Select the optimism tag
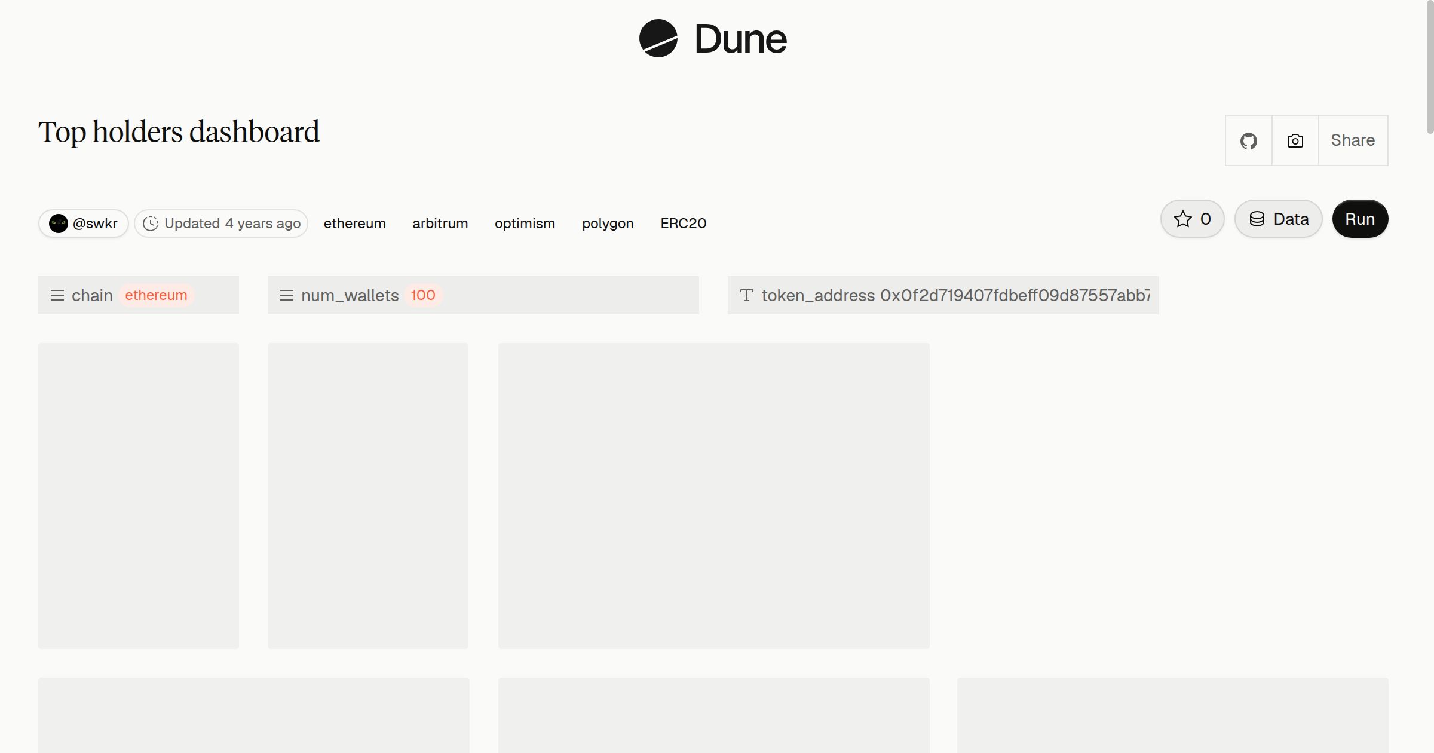 click(525, 224)
